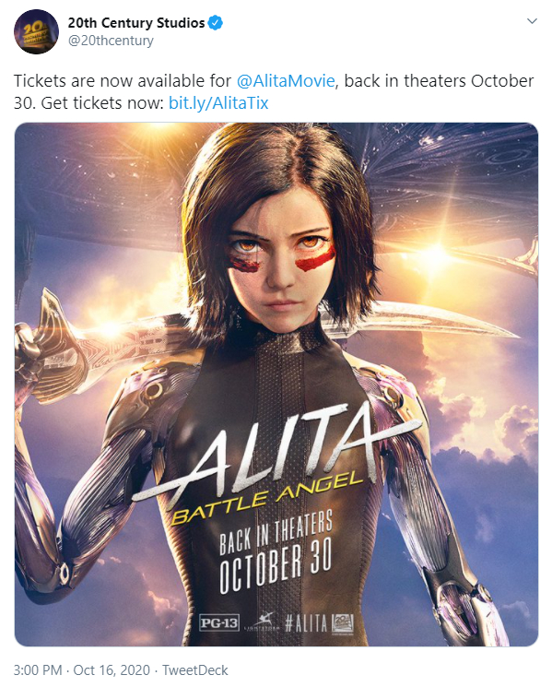Expand the tweet options chevron
This screenshot has height=687, width=552.
point(532,21)
